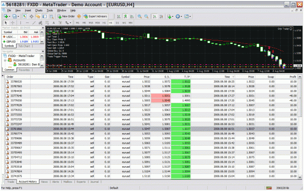The height and width of the screenshot is (191, 304).
Task: Click the close-Time column sort arrow
Action: (x=233, y=77)
